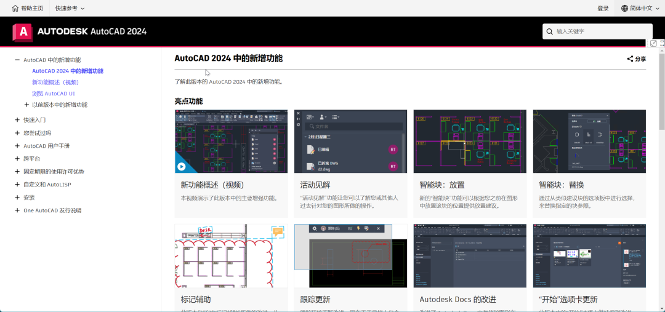
Task: Click the 标记辅助 card title
Action: pos(196,300)
